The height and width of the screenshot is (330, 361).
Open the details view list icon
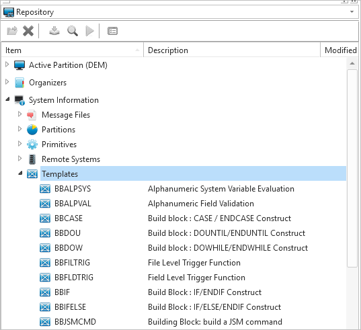(x=112, y=31)
